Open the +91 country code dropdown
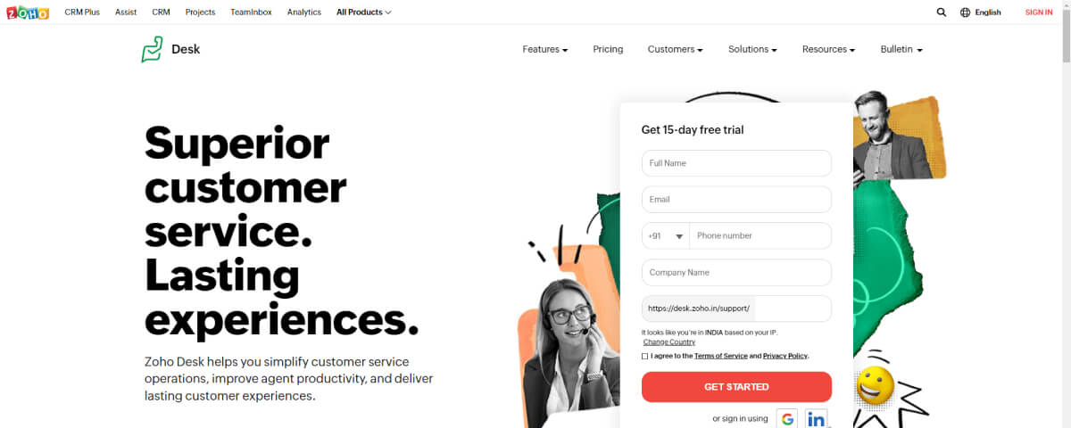The image size is (1071, 428). click(666, 236)
